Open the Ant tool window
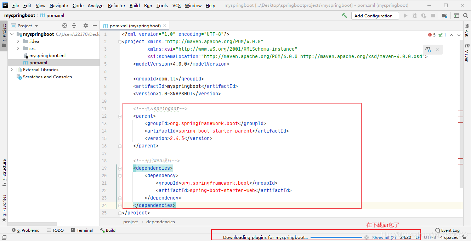The width and height of the screenshot is (471, 241). [x=466, y=30]
